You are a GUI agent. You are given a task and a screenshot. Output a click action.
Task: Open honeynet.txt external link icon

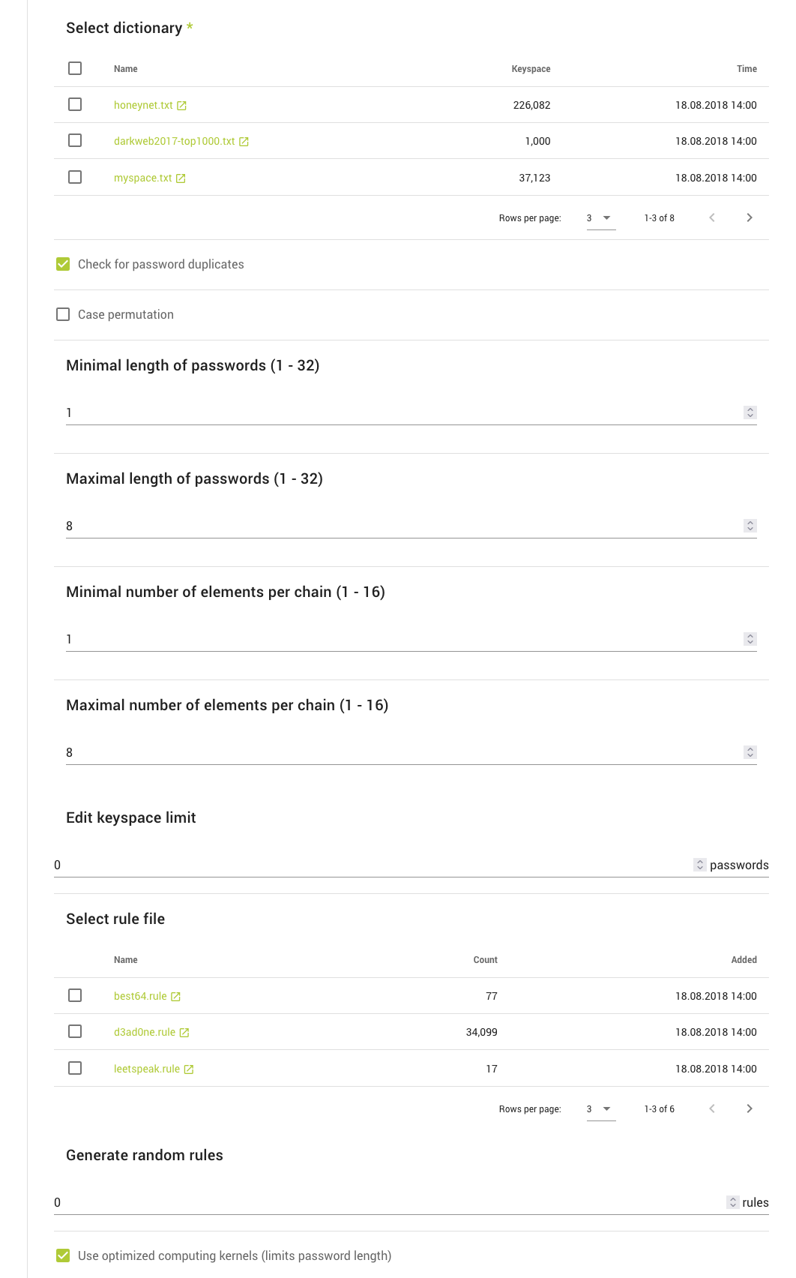[x=181, y=106]
